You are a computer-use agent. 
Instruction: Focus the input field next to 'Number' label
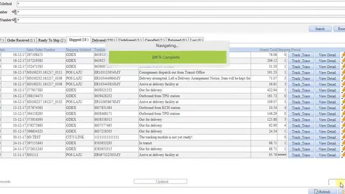pyautogui.click(x=181, y=20)
